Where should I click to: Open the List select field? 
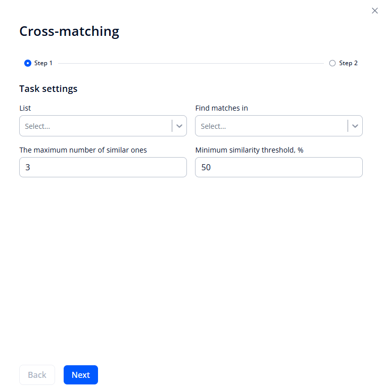coord(95,126)
